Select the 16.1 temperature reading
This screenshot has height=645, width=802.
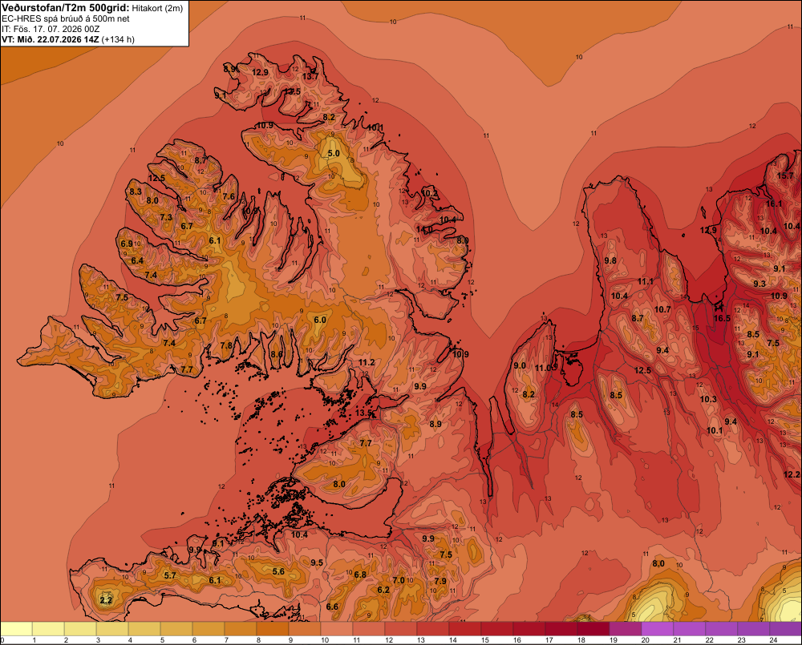[x=774, y=204]
